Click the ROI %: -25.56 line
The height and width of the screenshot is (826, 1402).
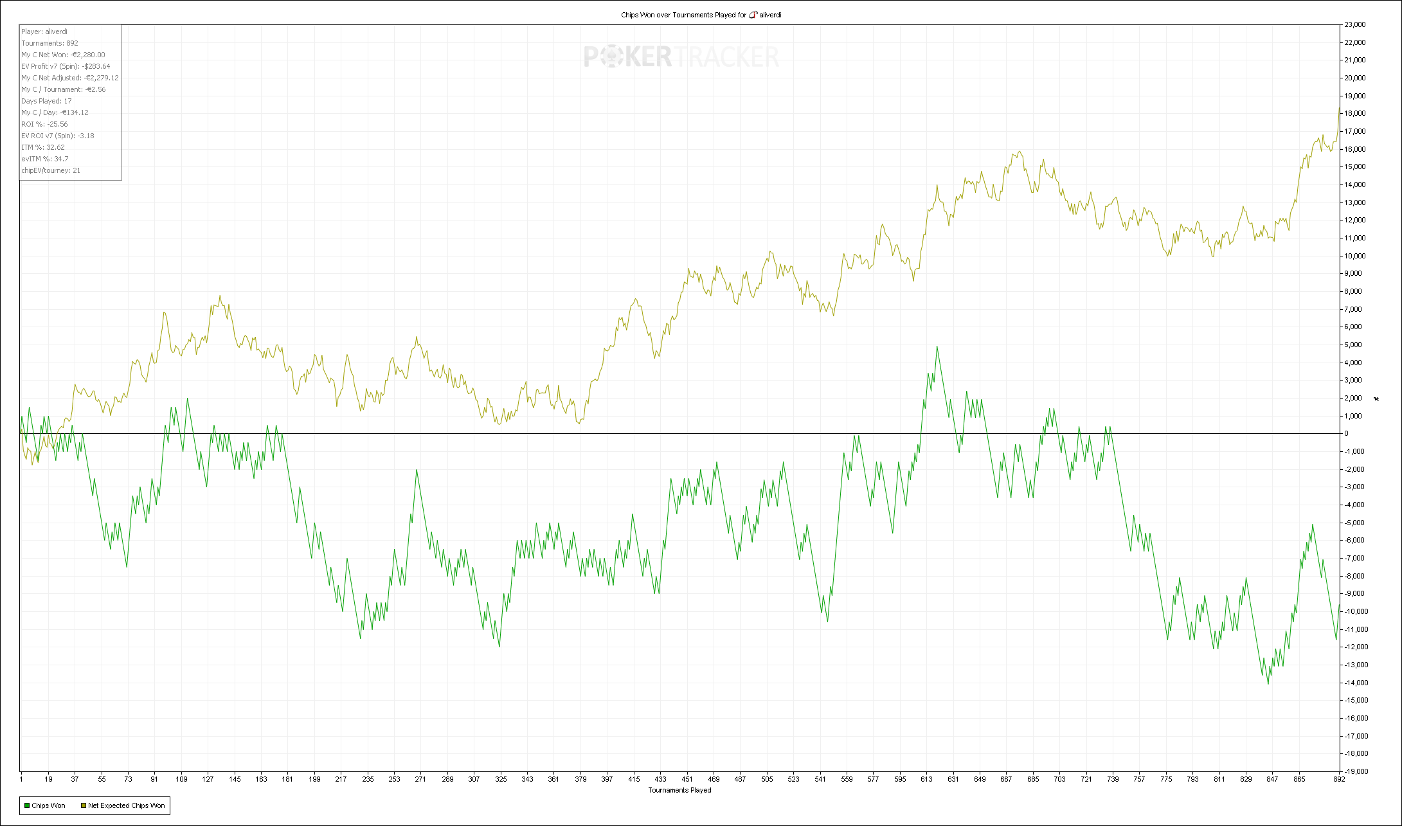pos(44,124)
